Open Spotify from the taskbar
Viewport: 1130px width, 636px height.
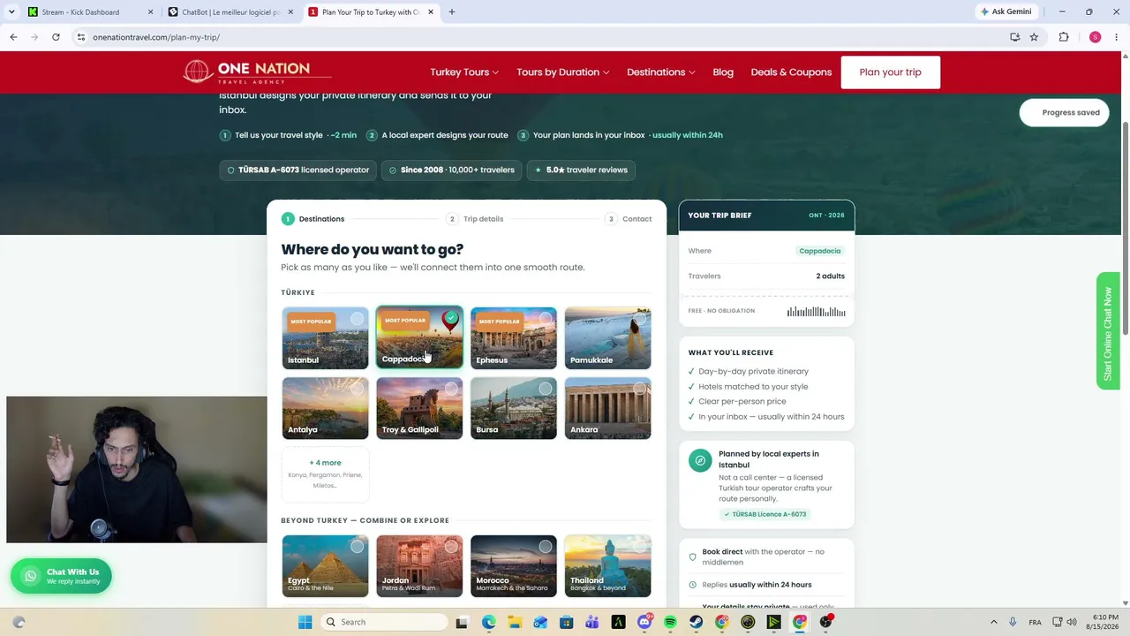[670, 622]
